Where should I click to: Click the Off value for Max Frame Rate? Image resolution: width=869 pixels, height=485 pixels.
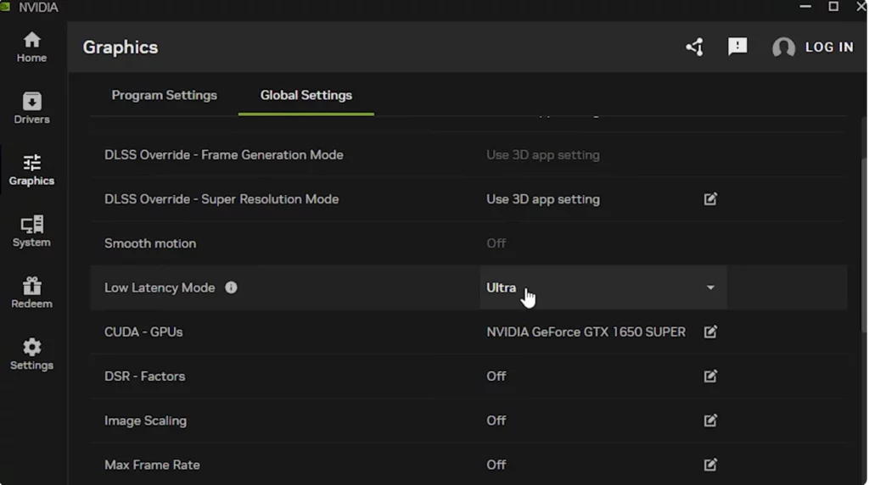coord(496,465)
